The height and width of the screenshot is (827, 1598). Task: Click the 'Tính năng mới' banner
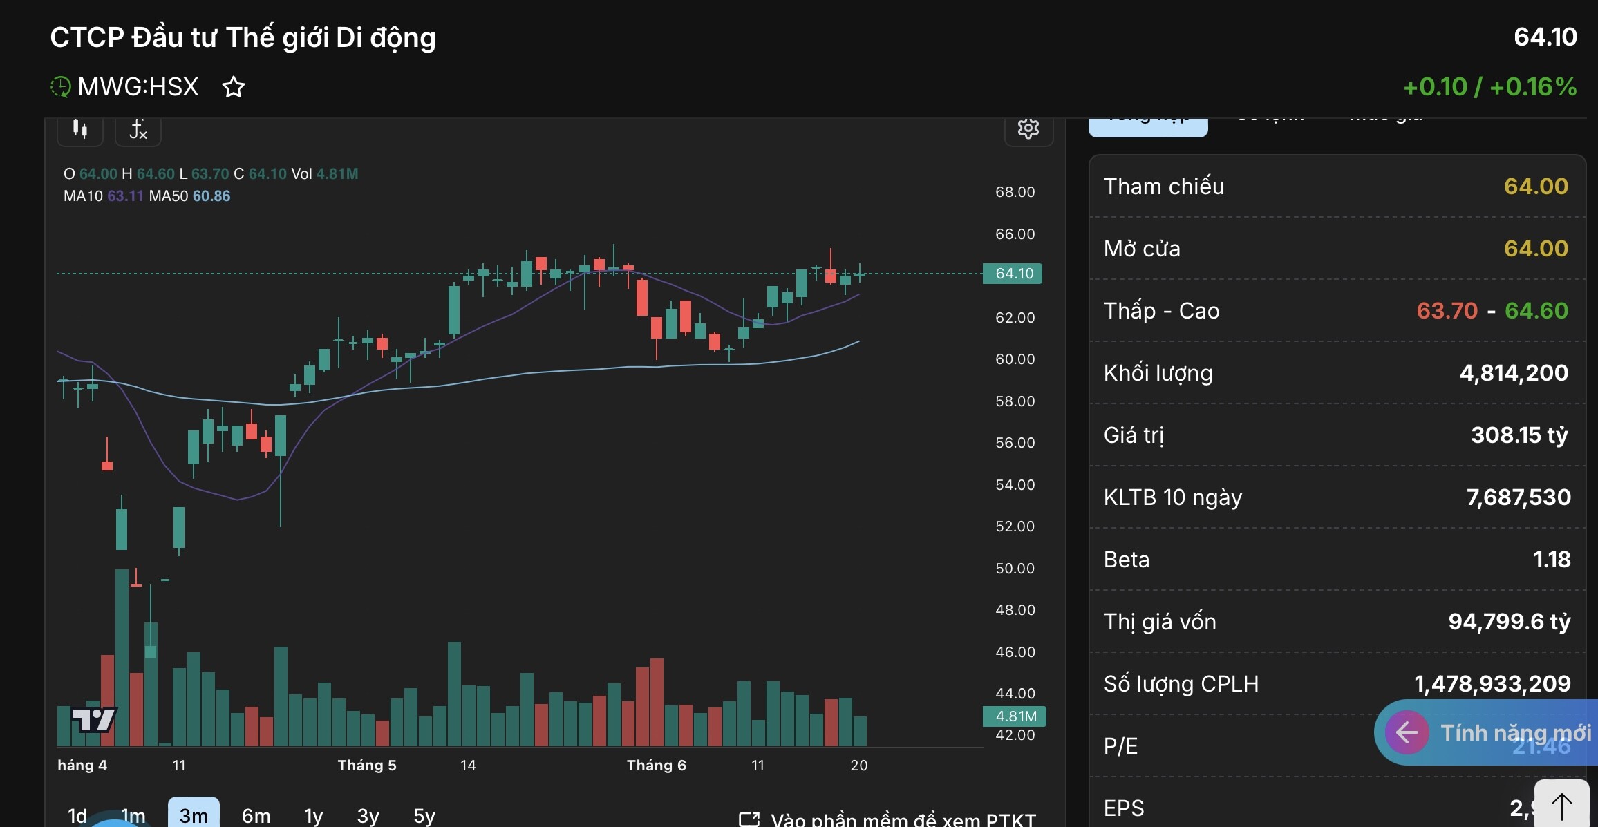click(1514, 732)
